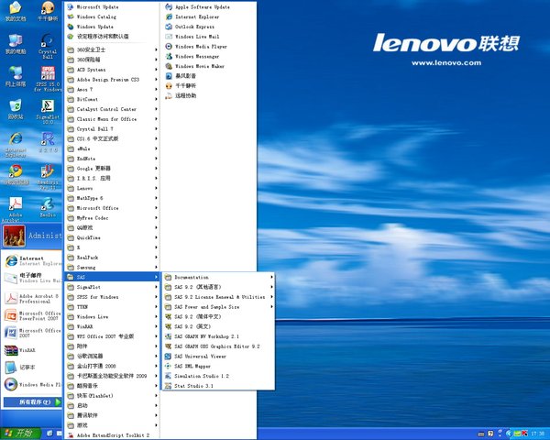This screenshot has height=440, width=550.
Task: Open Stat Studio 3.1
Action: point(218,386)
